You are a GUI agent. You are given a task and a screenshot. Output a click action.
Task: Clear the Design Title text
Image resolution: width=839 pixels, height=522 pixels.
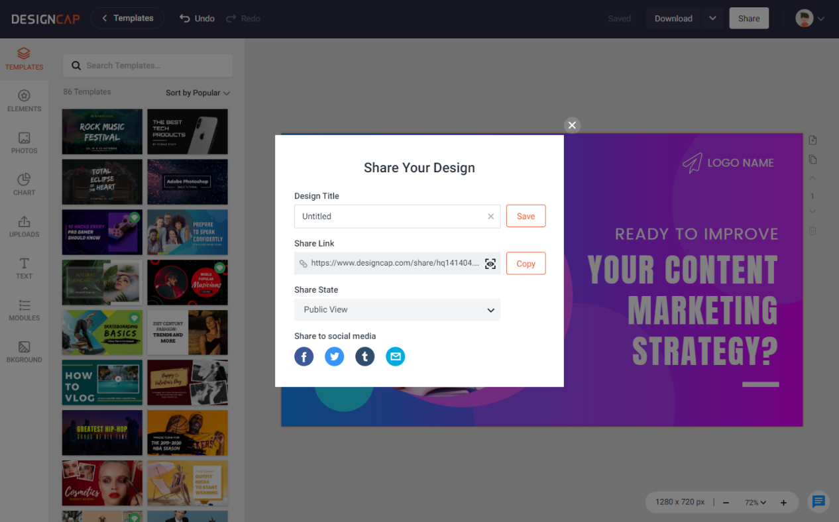tap(490, 217)
